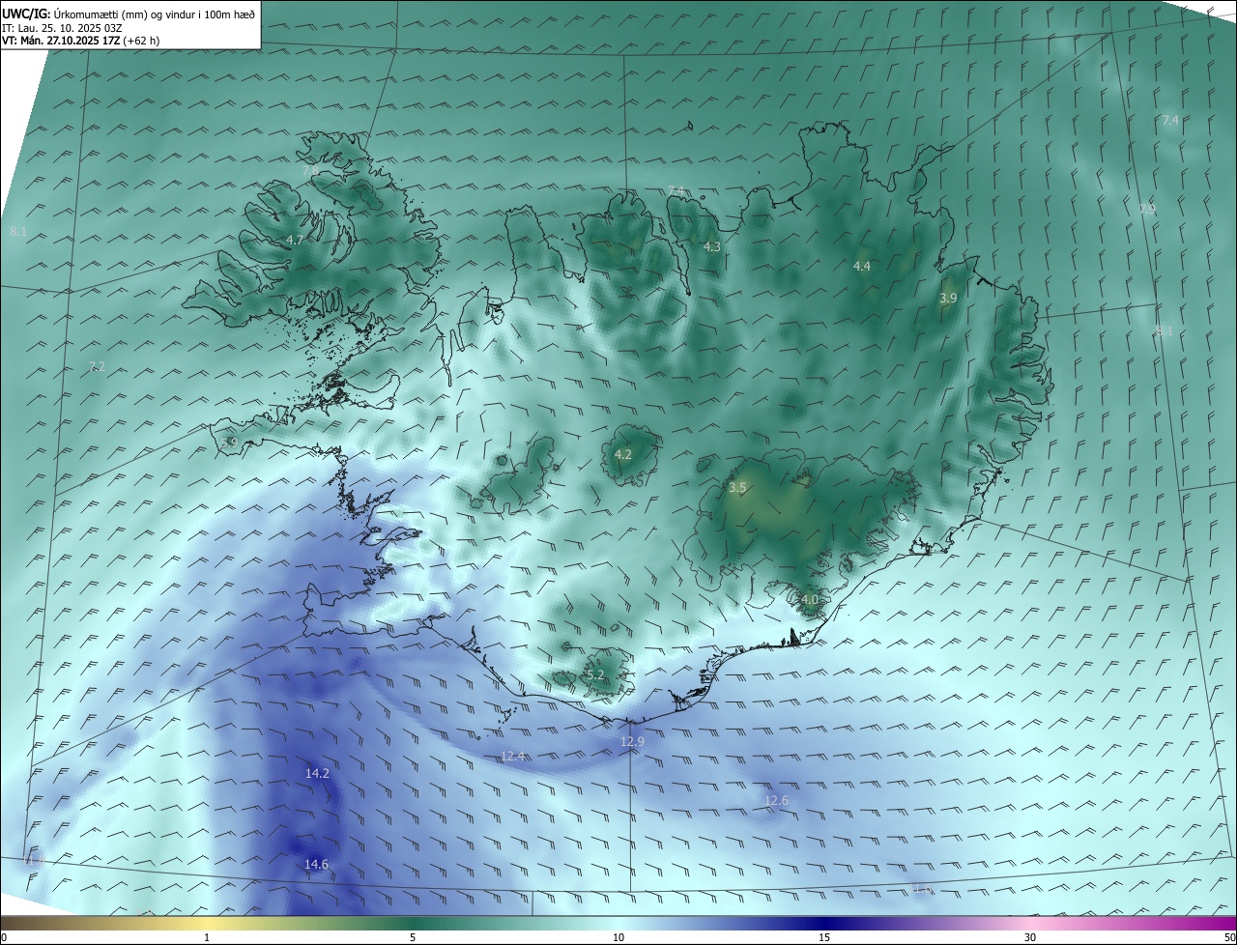Click the UWC/IG Úrkomumætti map title text
Viewport: 1237px width, 945px height.
click(x=129, y=14)
